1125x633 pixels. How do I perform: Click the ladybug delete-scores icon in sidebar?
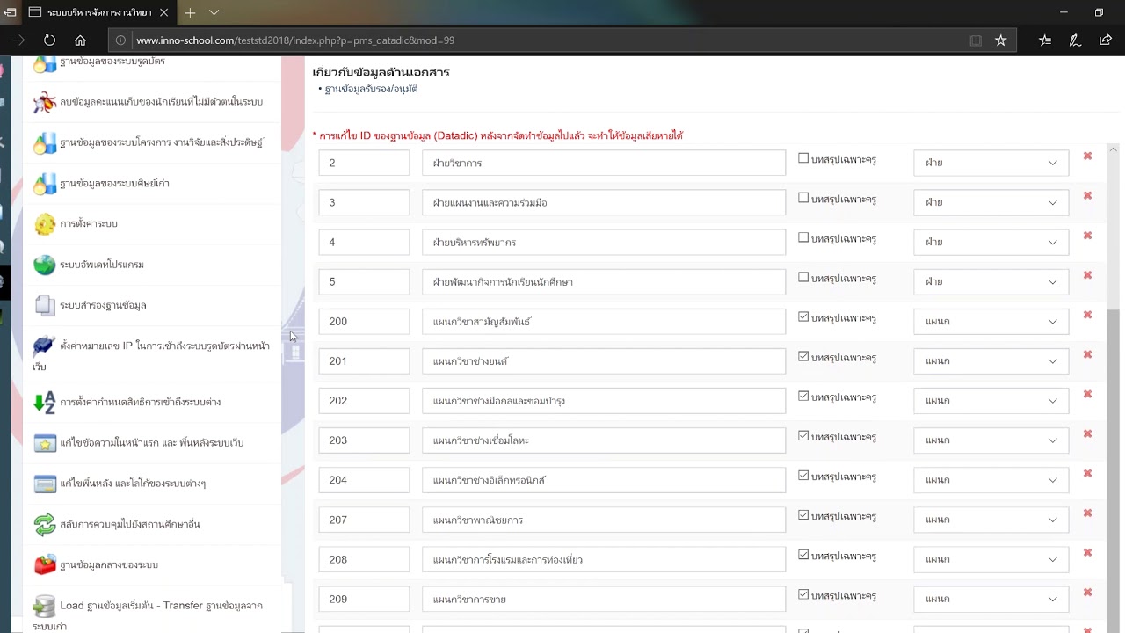(45, 102)
